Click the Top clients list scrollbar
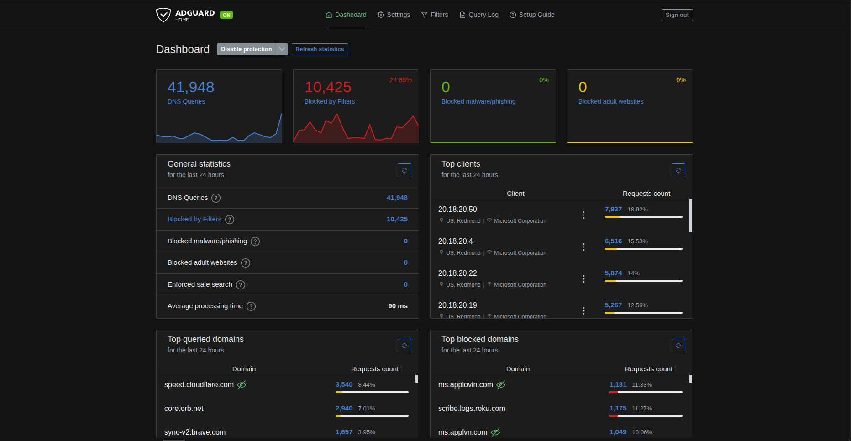Screen dimensions: 851x441 click(x=690, y=216)
